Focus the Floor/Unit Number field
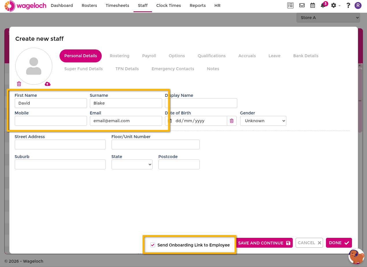Viewport: 367px width, 267px height. tap(155, 144)
